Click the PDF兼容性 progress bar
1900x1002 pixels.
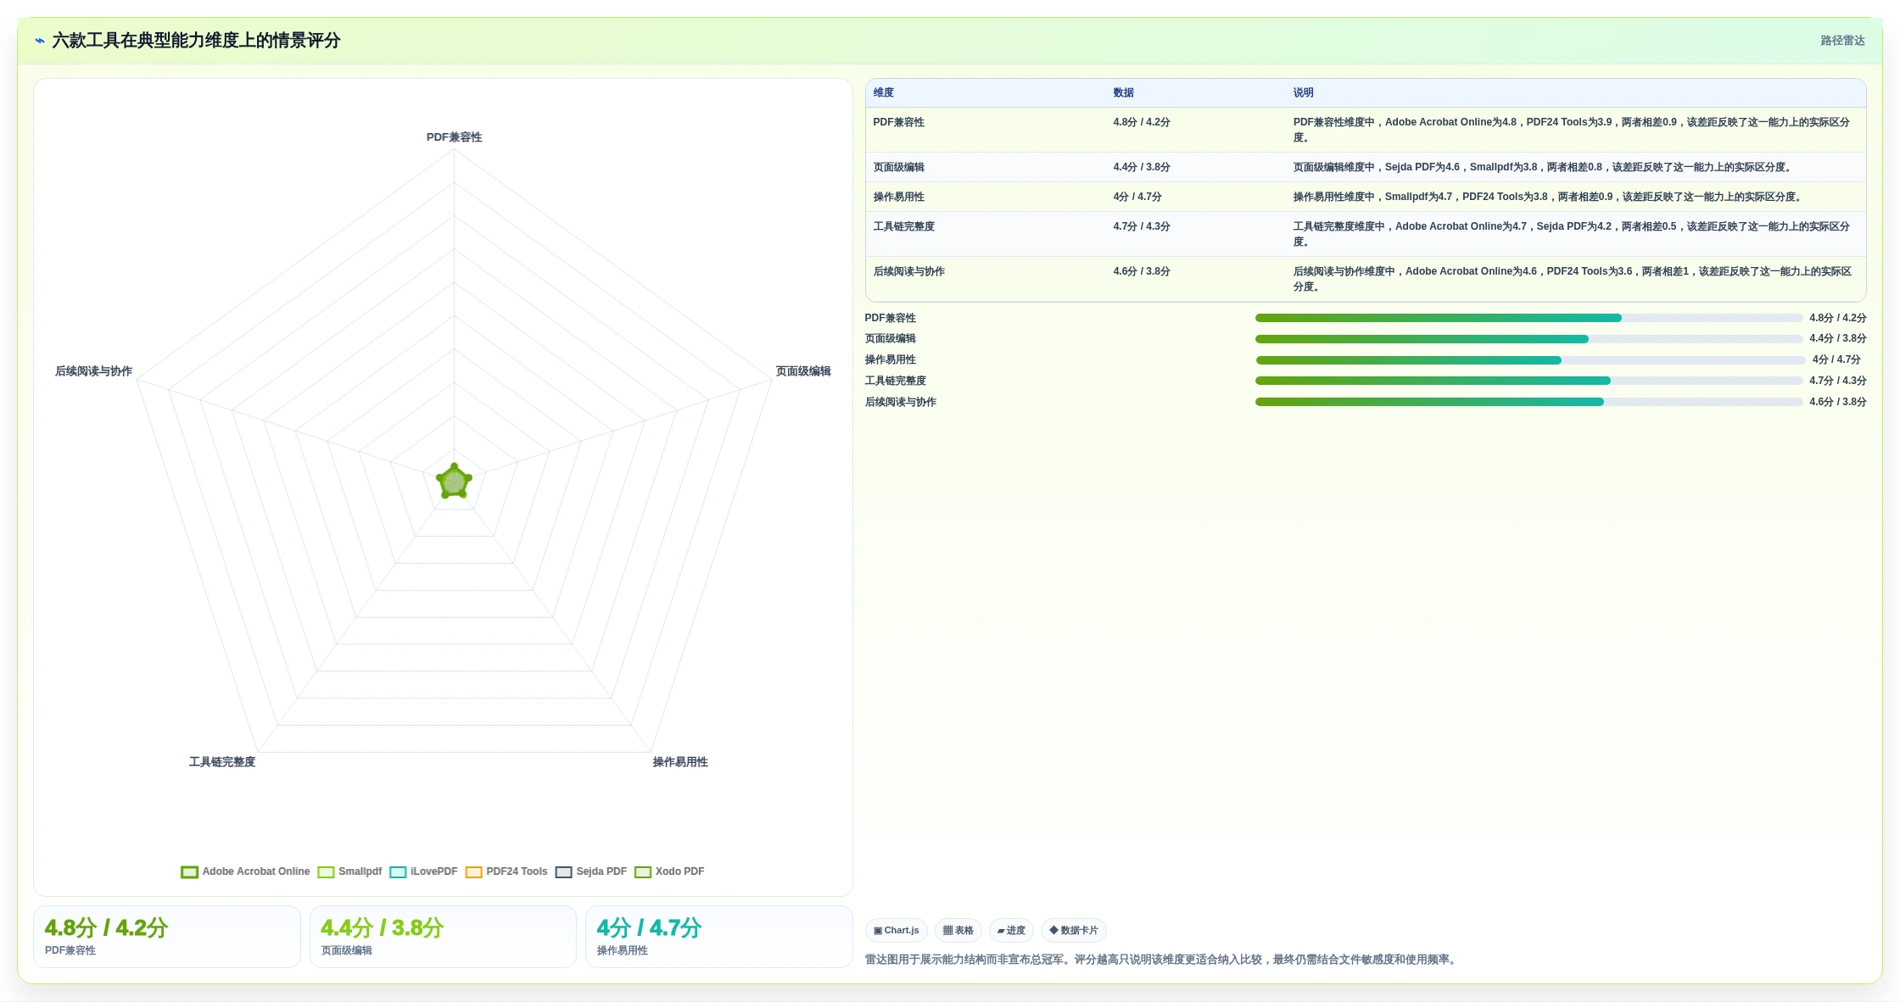coord(1529,318)
